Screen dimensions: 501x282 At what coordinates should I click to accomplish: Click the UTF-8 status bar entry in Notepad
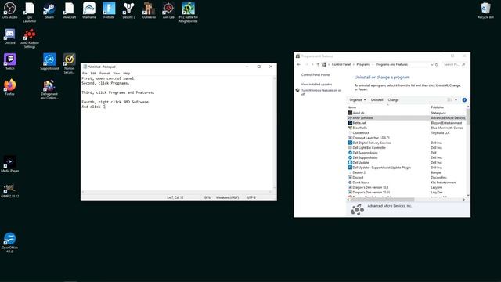point(251,197)
